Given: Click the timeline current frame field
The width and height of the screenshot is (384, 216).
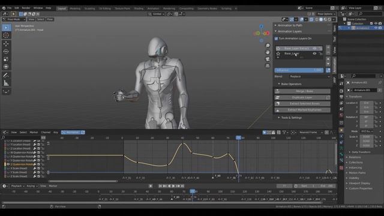Looking at the screenshot, I should point(284,186).
